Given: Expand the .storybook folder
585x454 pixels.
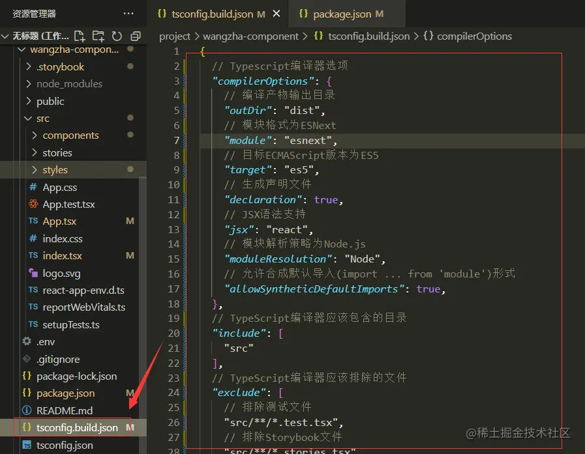Looking at the screenshot, I should point(29,66).
